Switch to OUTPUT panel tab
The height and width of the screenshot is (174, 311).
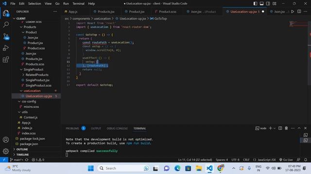[x=96, y=129]
